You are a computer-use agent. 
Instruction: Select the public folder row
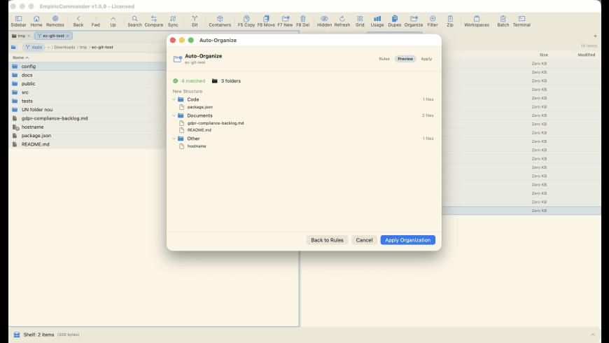pos(87,83)
